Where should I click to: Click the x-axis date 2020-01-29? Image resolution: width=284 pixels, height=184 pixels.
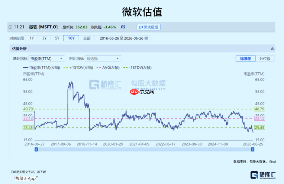point(113,144)
